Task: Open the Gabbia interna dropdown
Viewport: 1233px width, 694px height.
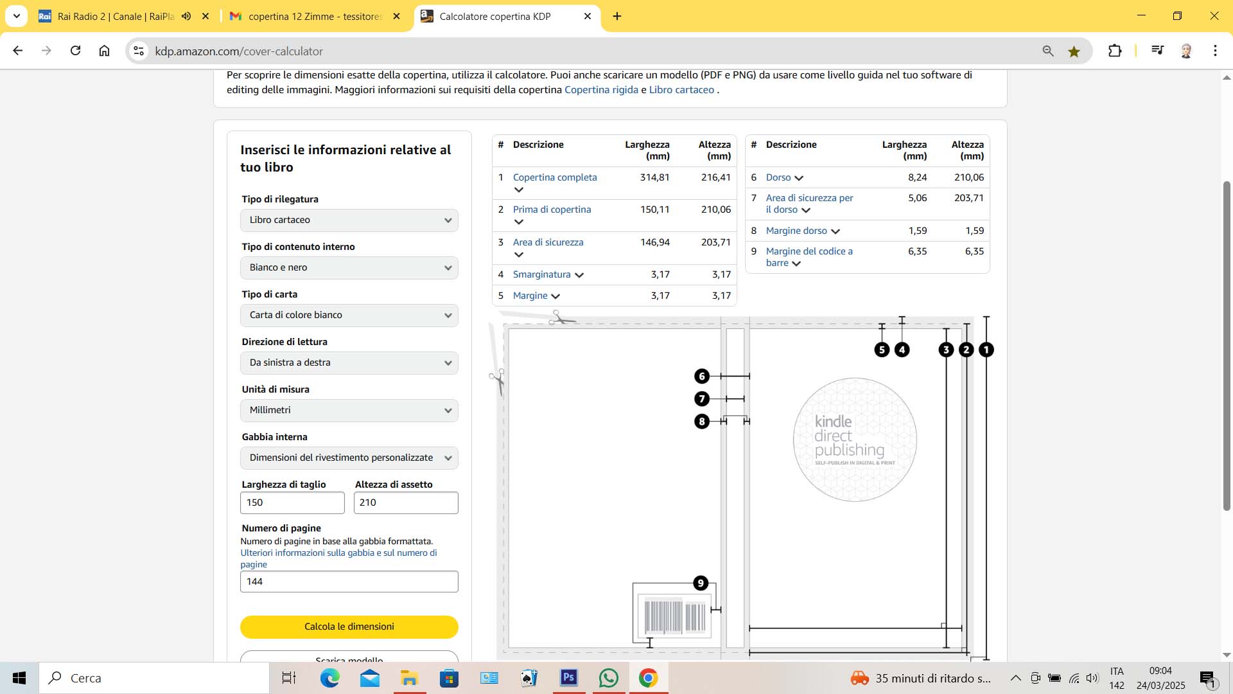Action: (x=349, y=458)
